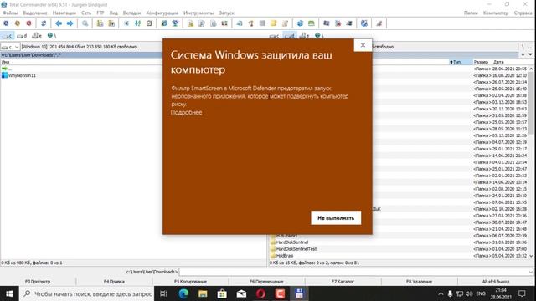Open the Конфигурация menu
Screen dimensions: 536x301
coord(162,13)
